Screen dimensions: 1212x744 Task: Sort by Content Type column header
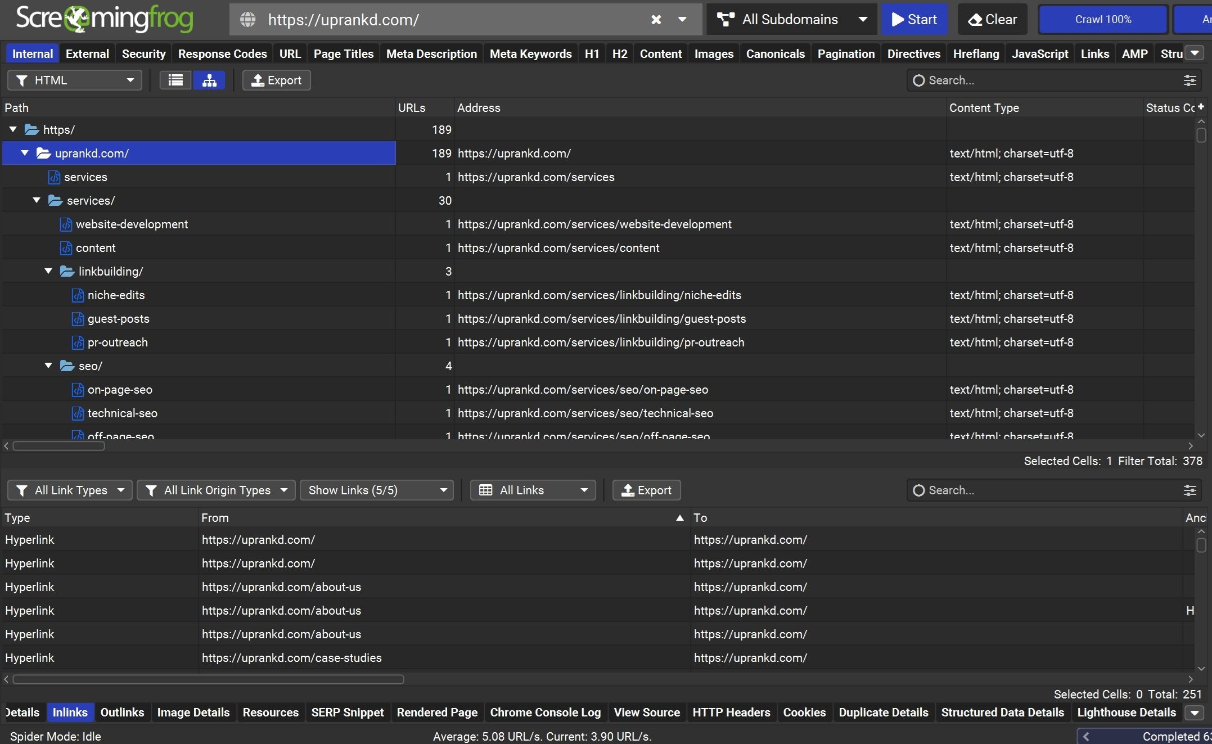(1045, 107)
